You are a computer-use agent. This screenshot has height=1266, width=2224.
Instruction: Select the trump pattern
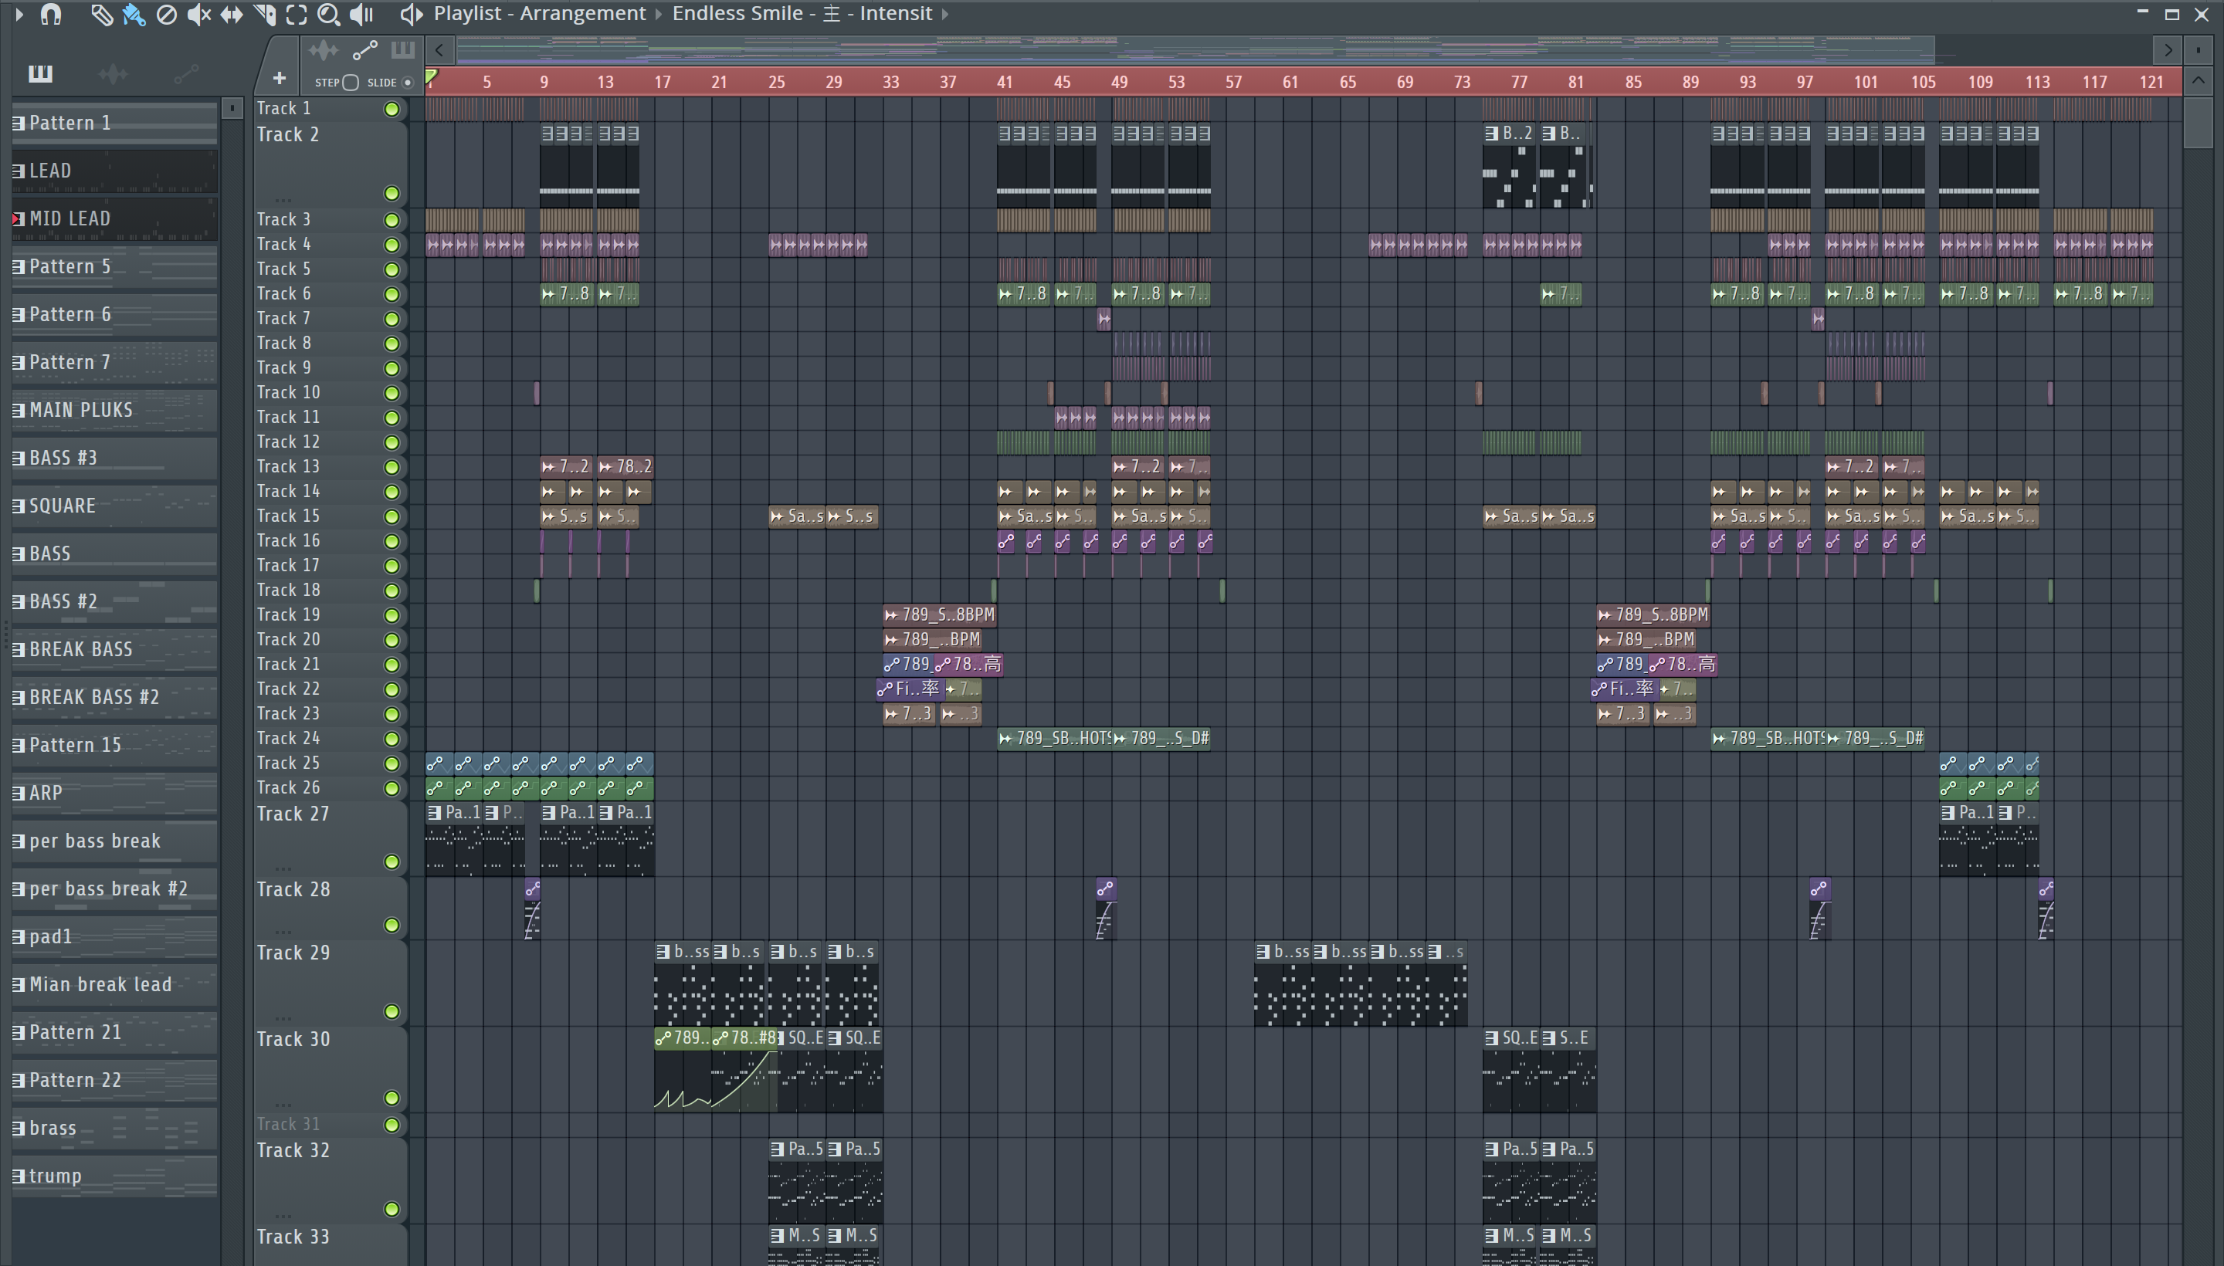pyautogui.click(x=114, y=1175)
